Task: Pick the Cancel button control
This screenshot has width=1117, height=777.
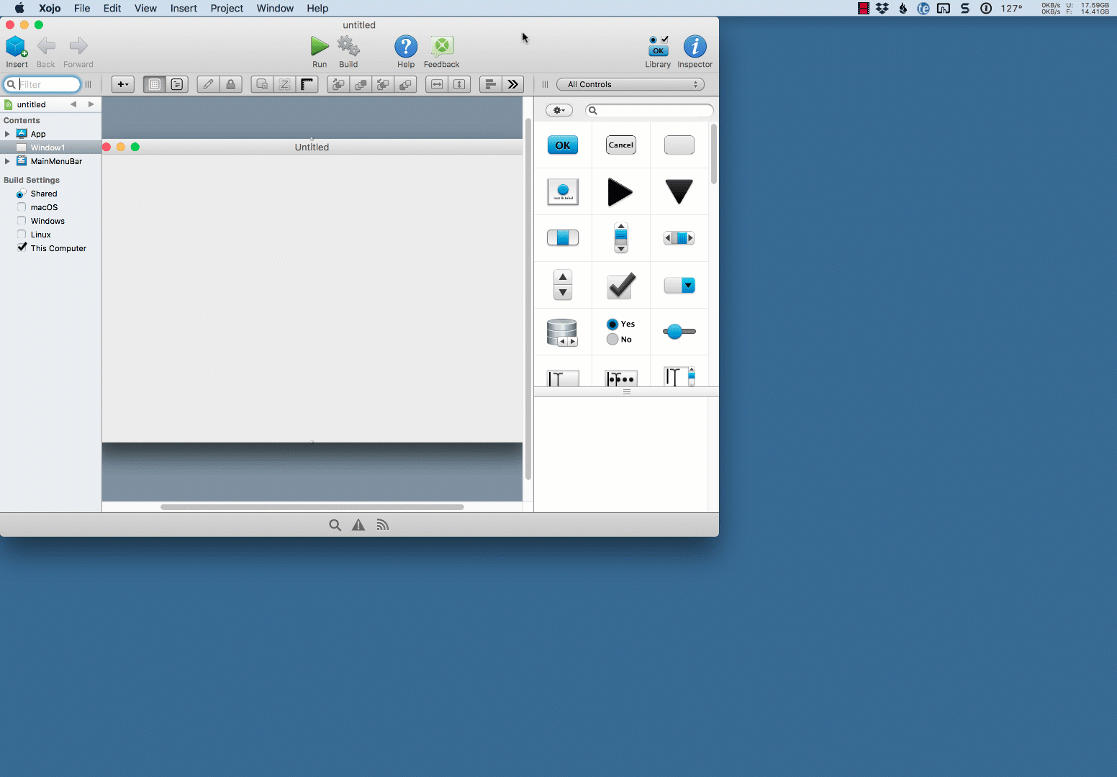Action: tap(621, 145)
